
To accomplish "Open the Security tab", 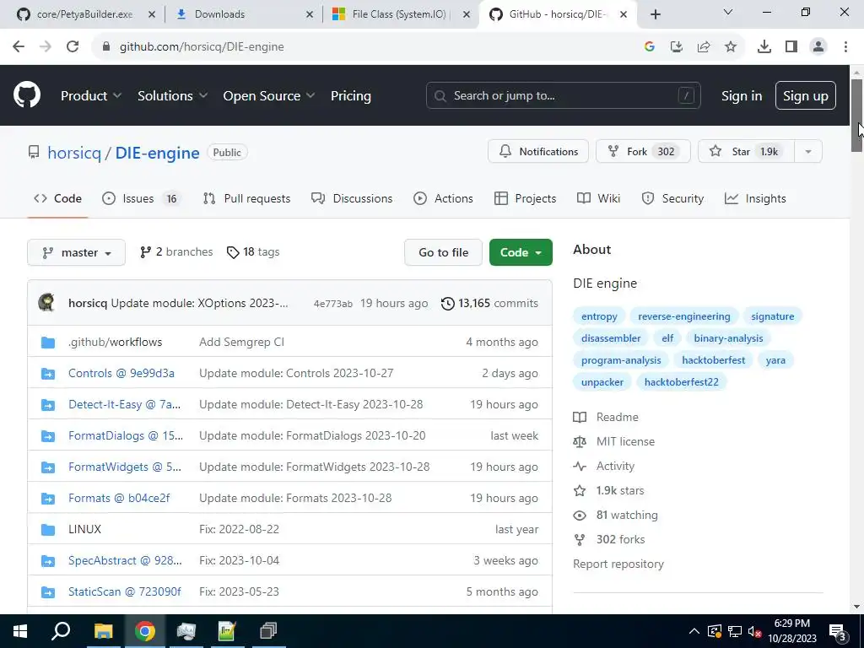I will (x=672, y=198).
